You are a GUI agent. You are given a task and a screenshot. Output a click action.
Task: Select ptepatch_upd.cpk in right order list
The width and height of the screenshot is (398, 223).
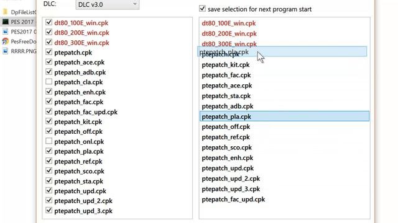[x=228, y=168]
